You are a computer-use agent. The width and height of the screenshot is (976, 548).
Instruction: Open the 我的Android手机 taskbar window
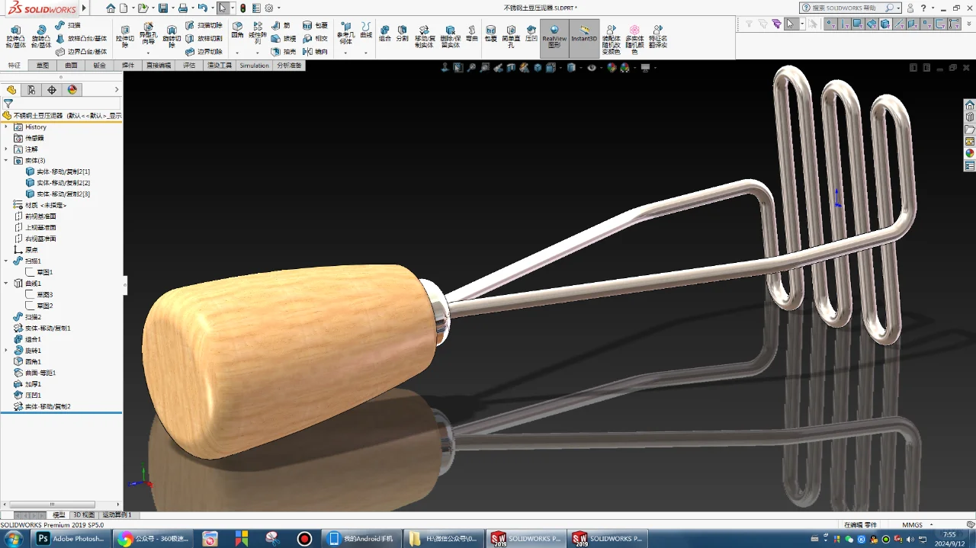coord(361,539)
